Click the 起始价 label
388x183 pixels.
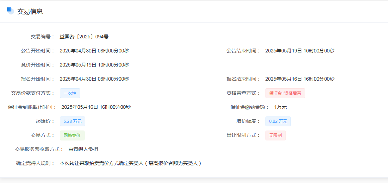coord(45,121)
